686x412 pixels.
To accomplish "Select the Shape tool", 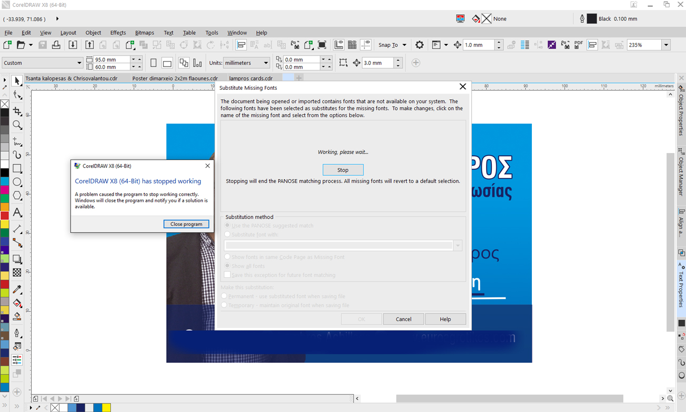I will [17, 95].
